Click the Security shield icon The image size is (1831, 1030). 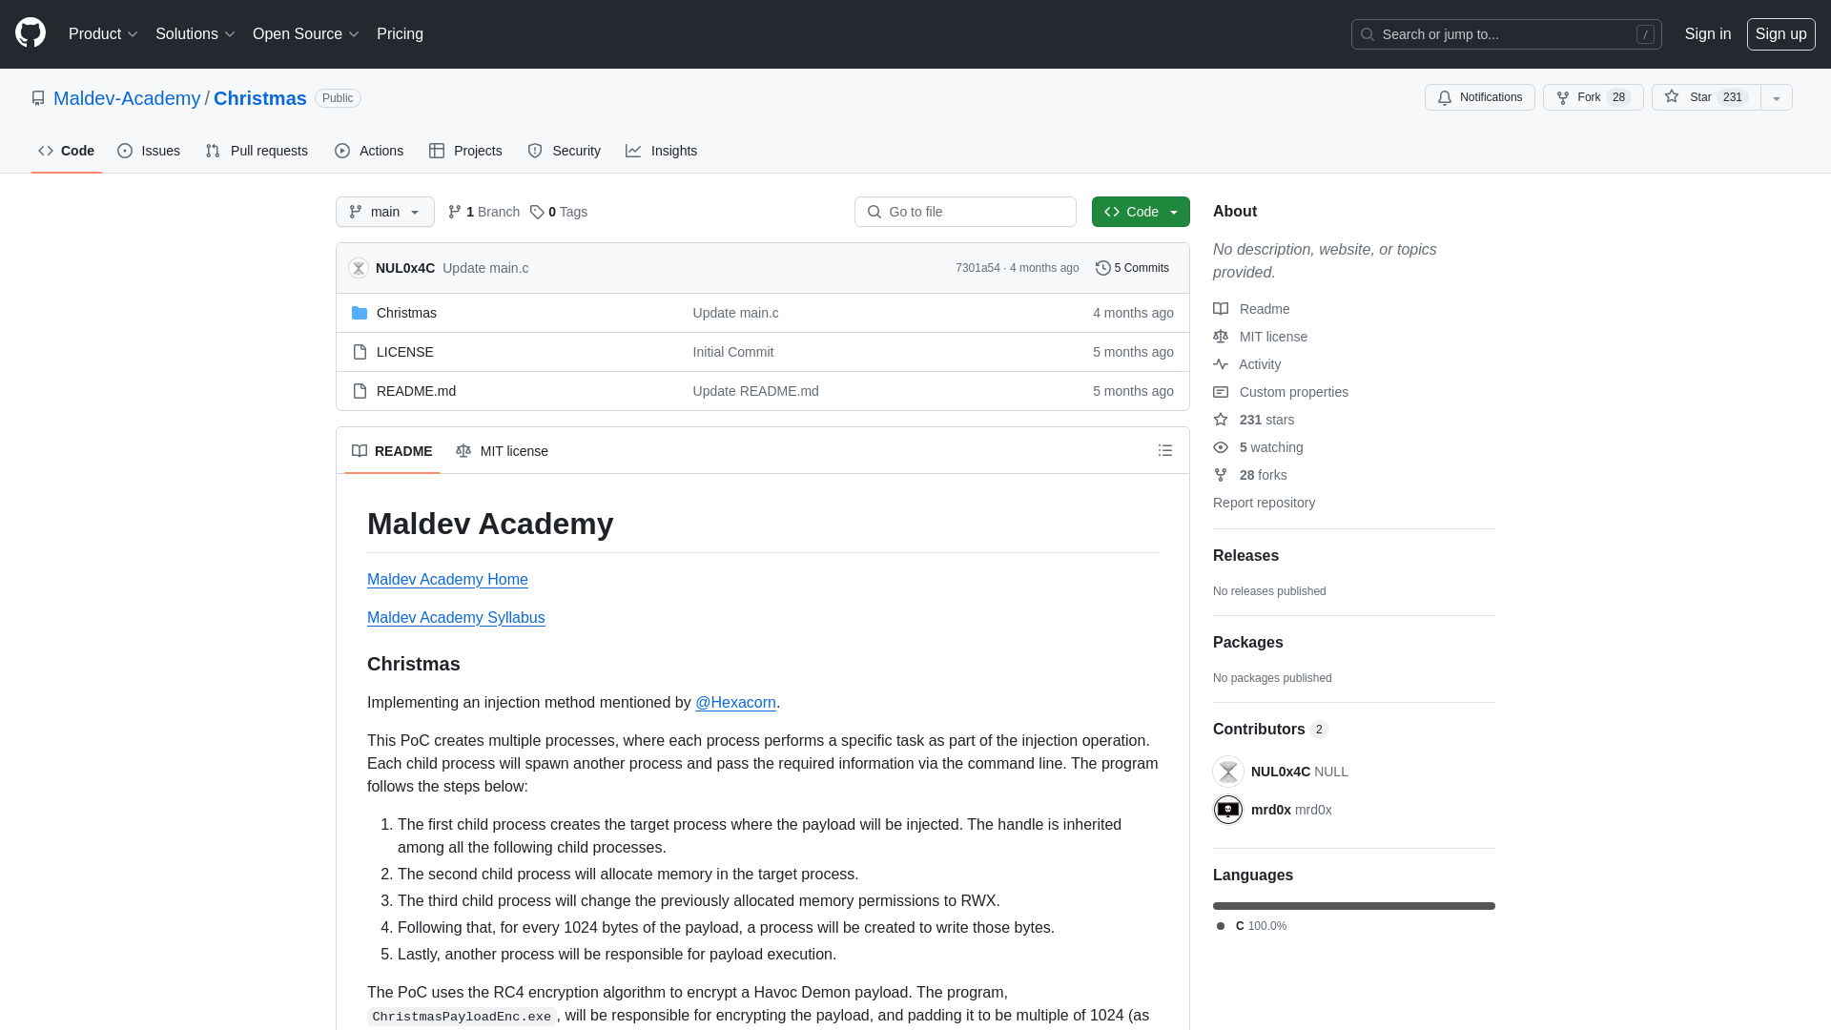(x=534, y=150)
